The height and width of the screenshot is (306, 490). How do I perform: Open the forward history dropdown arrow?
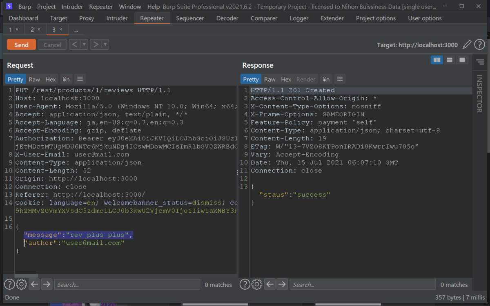[105, 44]
